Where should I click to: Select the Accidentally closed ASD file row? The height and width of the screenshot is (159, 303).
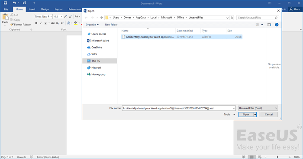click(x=181, y=37)
